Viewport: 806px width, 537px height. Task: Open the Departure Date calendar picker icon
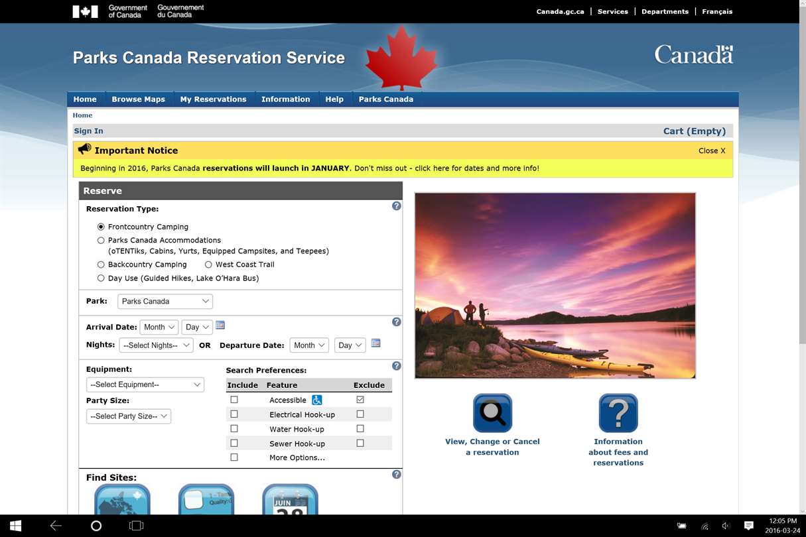pos(375,343)
